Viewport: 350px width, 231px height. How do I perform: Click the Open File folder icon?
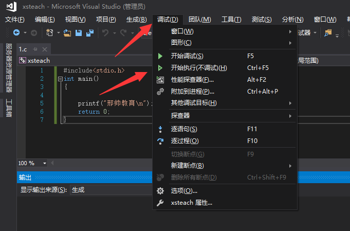click(x=67, y=32)
